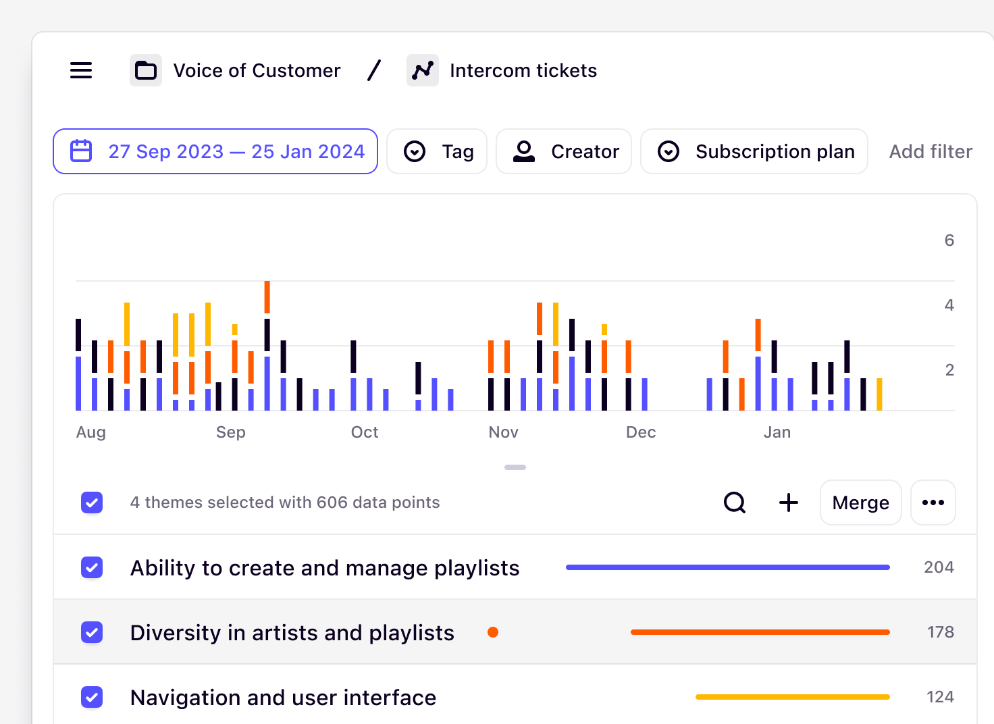This screenshot has width=994, height=724.
Task: Open the Subscription plan filter dropdown
Action: coord(754,151)
